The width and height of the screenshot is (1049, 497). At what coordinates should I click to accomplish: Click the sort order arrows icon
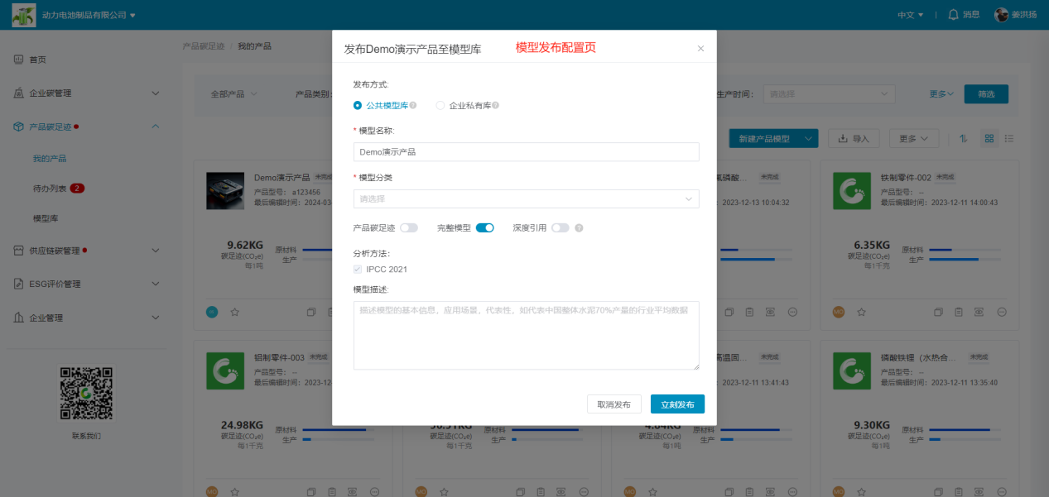coord(964,139)
